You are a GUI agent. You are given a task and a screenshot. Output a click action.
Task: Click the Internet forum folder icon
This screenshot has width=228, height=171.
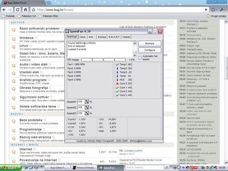(14, 152)
